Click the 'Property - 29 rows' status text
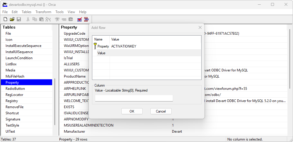 tap(73, 139)
